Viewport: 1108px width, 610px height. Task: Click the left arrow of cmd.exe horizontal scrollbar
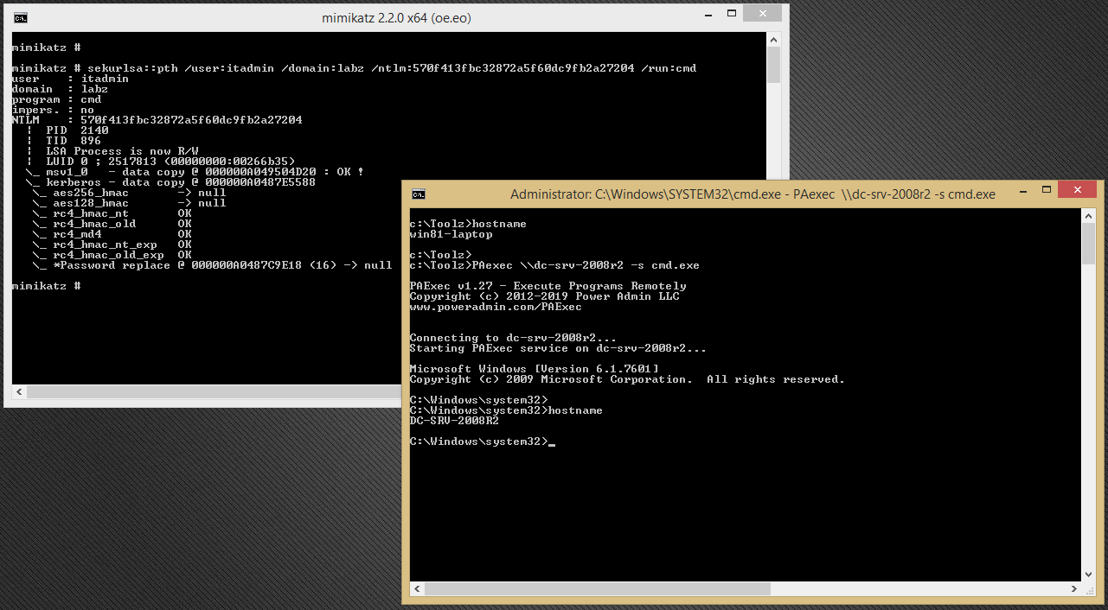pos(417,588)
